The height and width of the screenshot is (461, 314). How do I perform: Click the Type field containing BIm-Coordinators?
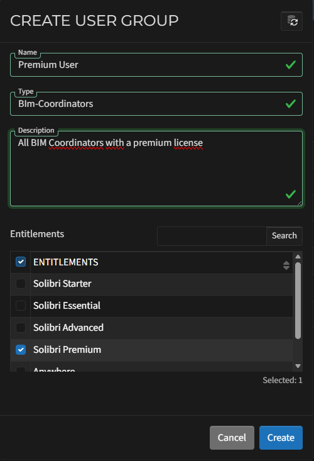coord(156,104)
